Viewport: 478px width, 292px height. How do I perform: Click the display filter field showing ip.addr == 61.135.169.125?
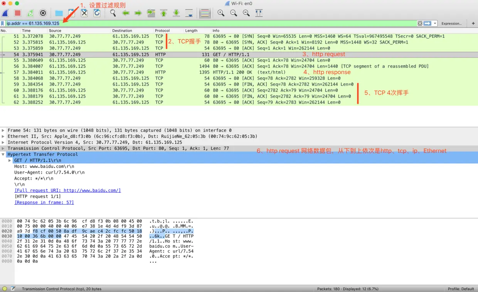point(211,24)
